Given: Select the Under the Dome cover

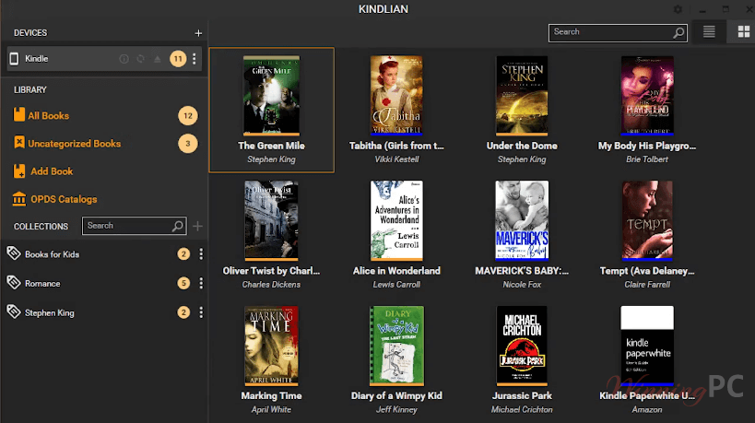Looking at the screenshot, I should (x=522, y=95).
